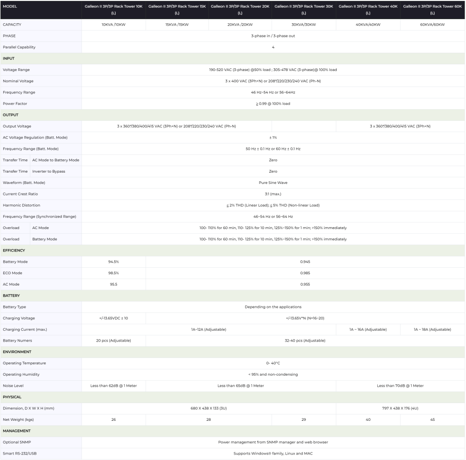Click the 60KVA/60KW capacity cell
Viewport: 466px width, 460px height.
[x=432, y=25]
